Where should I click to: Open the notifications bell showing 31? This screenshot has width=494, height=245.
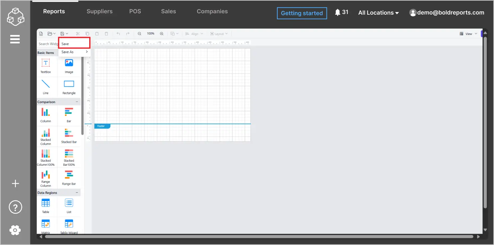click(341, 12)
